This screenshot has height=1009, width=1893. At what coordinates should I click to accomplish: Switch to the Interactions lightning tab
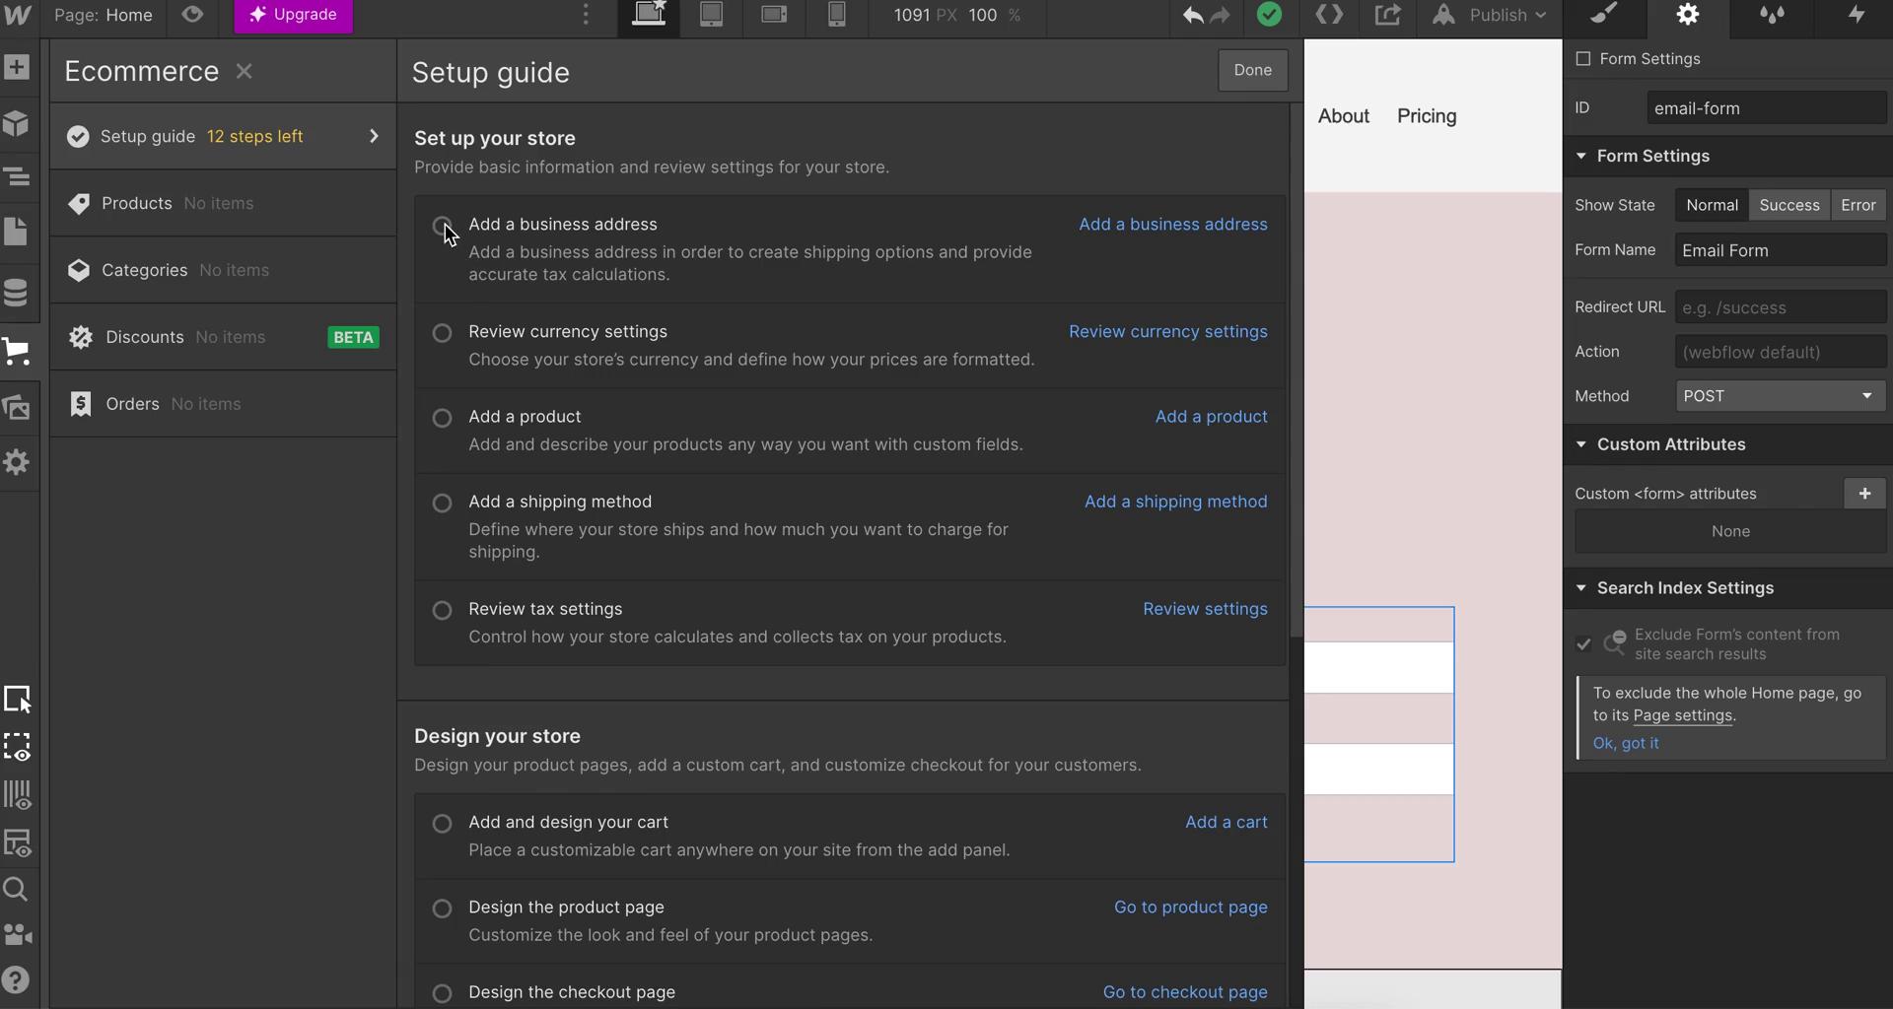1855,15
